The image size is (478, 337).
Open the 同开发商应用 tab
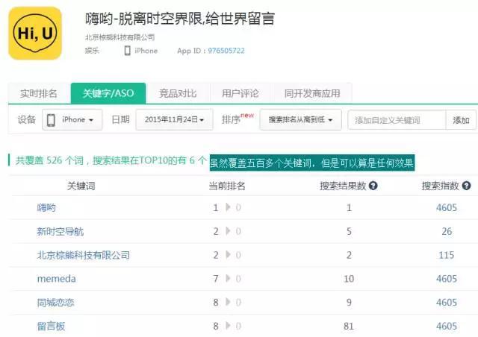[312, 93]
